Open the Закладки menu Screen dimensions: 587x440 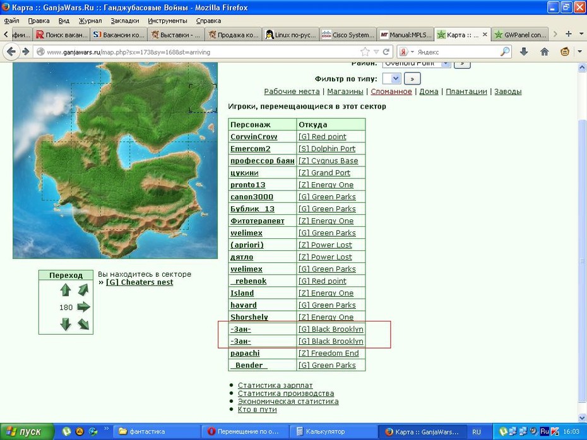[125, 21]
